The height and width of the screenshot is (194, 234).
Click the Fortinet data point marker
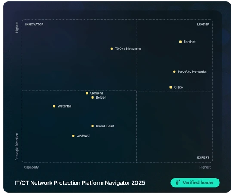(x=180, y=42)
